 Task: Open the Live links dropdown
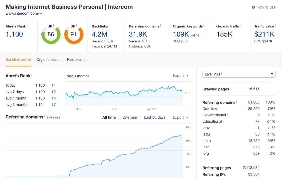pos(239,74)
